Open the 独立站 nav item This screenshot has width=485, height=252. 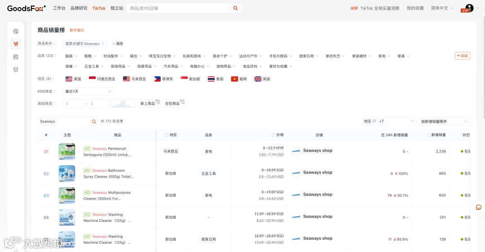coord(117,9)
